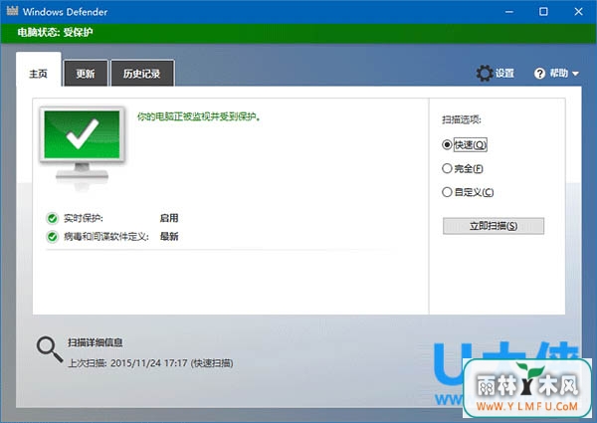This screenshot has height=423, width=597.
Task: Close the Windows Defender window
Action: 578,12
